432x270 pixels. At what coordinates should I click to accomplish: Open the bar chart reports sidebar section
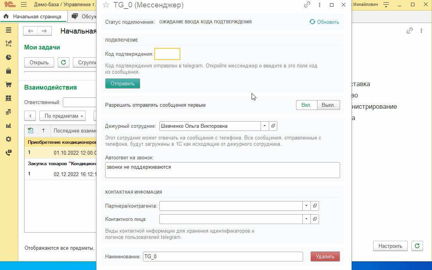click(9, 125)
